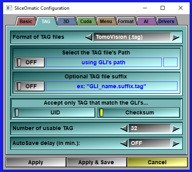Decrease the number of usable TAG
Screen dimensions: 192x172
(124, 129)
